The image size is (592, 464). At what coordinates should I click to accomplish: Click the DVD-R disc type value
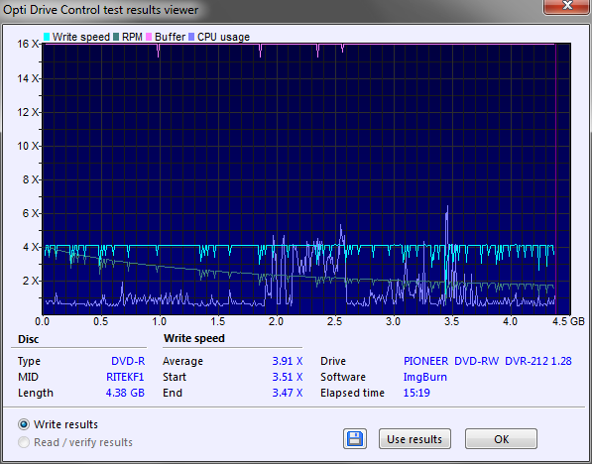coord(128,361)
